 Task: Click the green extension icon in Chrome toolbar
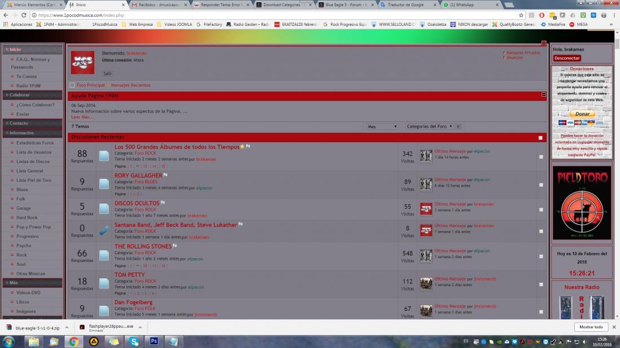coord(583,15)
